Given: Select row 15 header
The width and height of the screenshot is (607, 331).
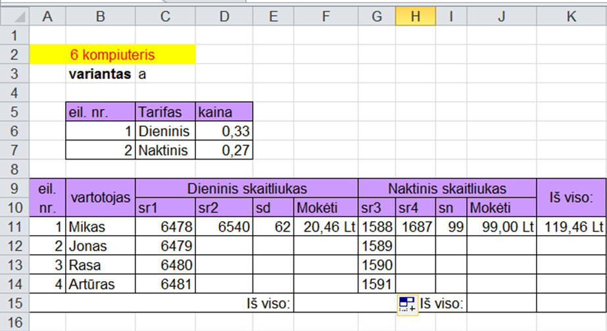Looking at the screenshot, I should [x=14, y=303].
